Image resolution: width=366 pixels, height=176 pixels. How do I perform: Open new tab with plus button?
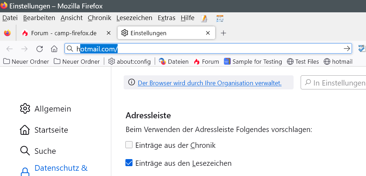click(x=223, y=33)
